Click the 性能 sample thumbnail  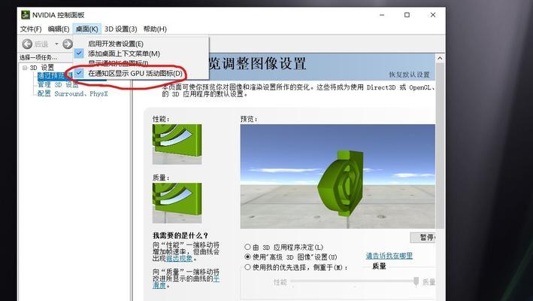click(177, 144)
